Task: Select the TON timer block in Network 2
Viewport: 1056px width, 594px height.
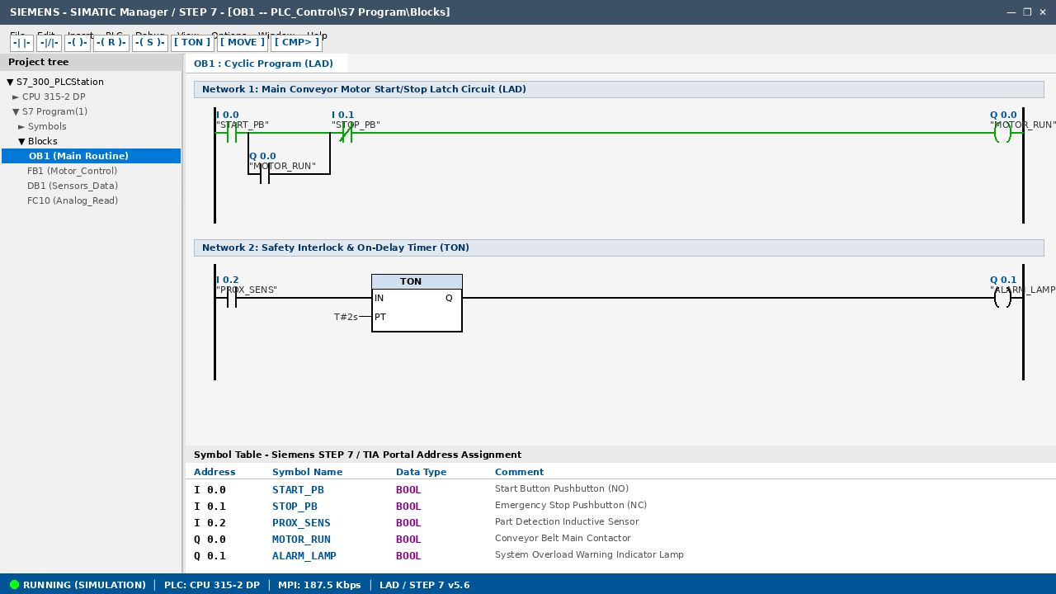Action: (x=417, y=303)
